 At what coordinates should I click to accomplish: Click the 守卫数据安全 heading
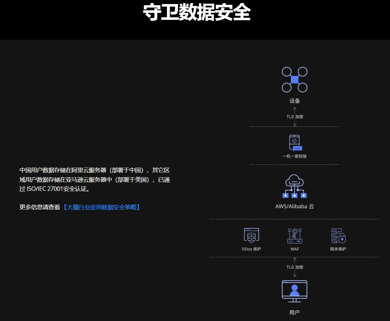[x=197, y=13]
